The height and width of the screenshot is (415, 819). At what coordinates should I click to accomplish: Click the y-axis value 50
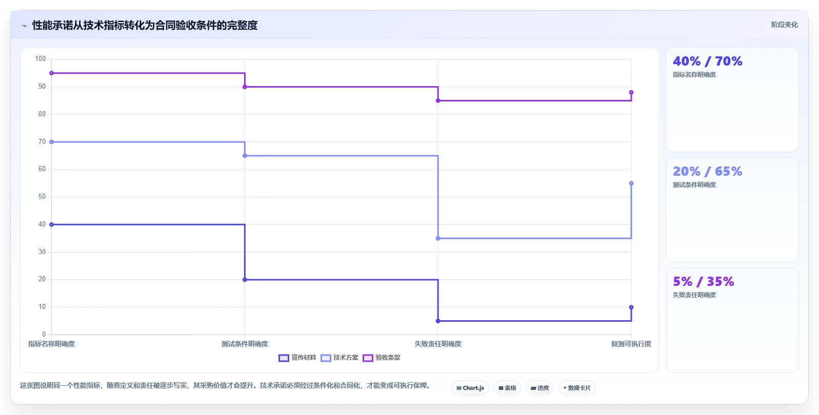42,197
